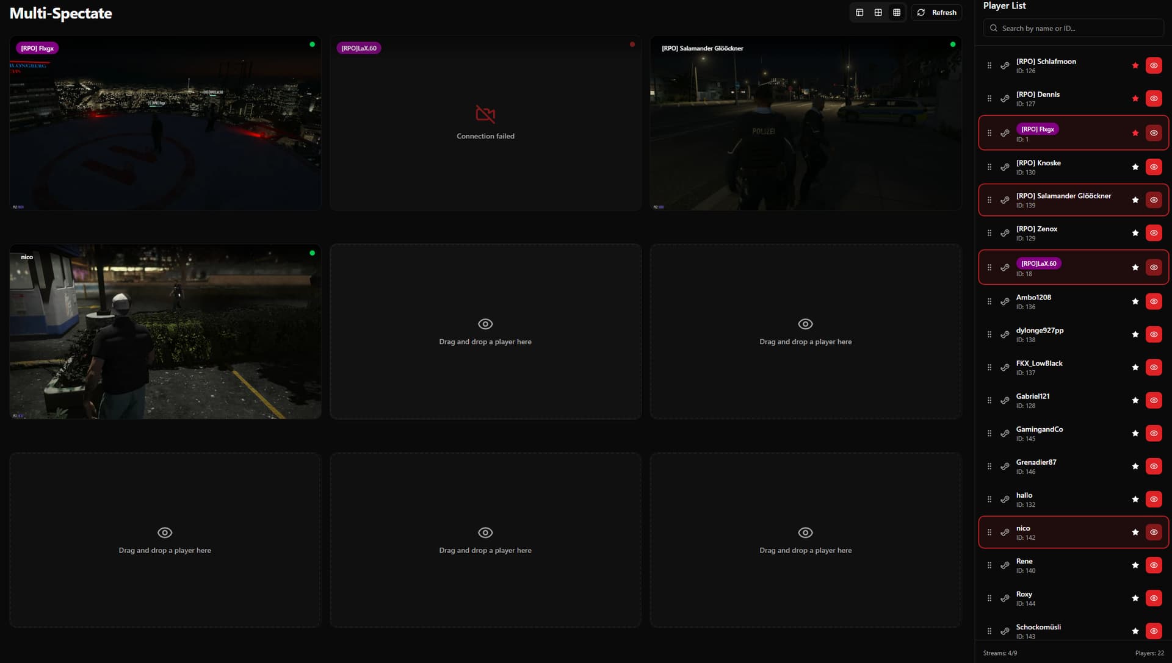Image resolution: width=1172 pixels, height=663 pixels.
Task: Open the [RPO] Salamander Glööckner stream view
Action: (805, 123)
